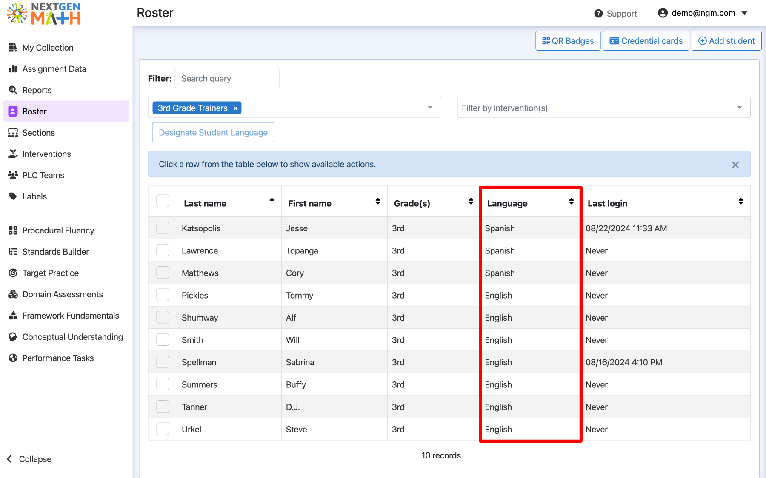Select the Matthews row checkbox

[163, 273]
